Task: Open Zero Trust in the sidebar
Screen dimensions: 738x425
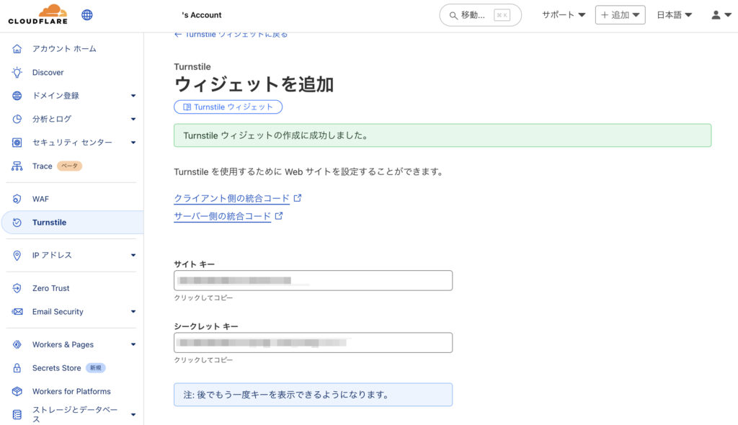Action: point(50,288)
